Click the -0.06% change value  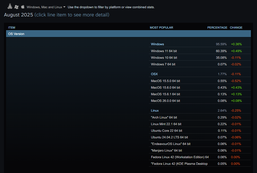(x=236, y=137)
